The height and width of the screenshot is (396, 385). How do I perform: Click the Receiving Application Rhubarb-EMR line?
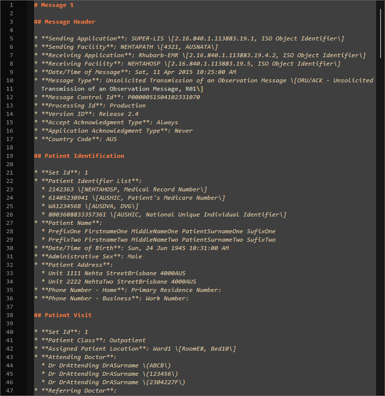200,55
